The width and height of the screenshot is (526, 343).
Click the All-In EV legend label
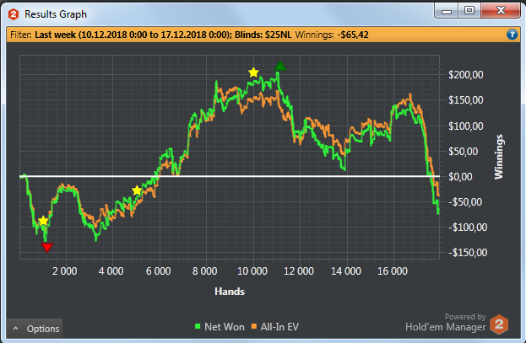tap(279, 327)
